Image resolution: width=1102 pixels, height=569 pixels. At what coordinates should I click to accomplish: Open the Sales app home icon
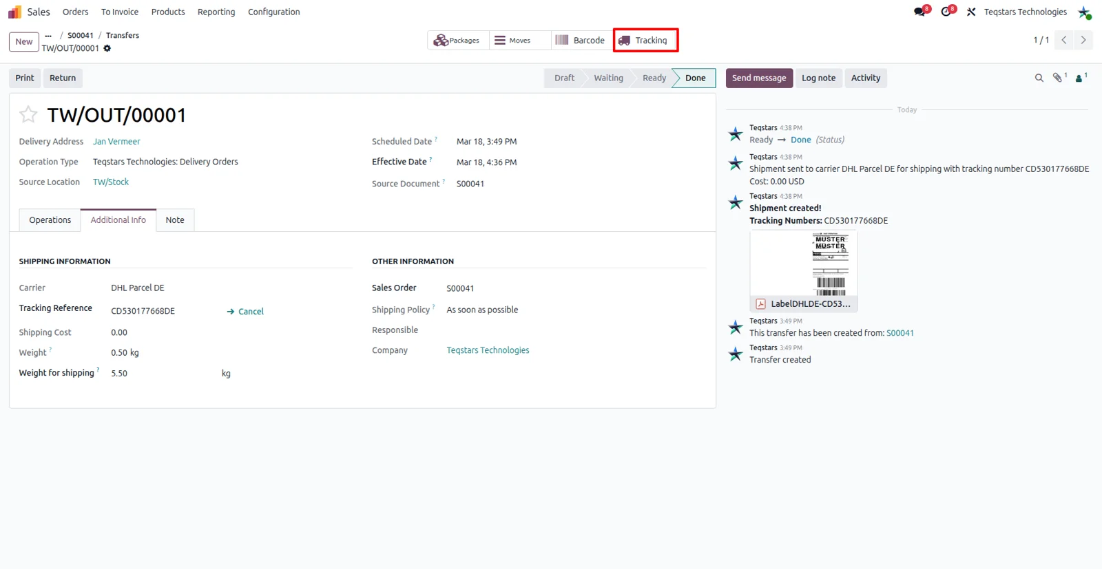pos(14,12)
